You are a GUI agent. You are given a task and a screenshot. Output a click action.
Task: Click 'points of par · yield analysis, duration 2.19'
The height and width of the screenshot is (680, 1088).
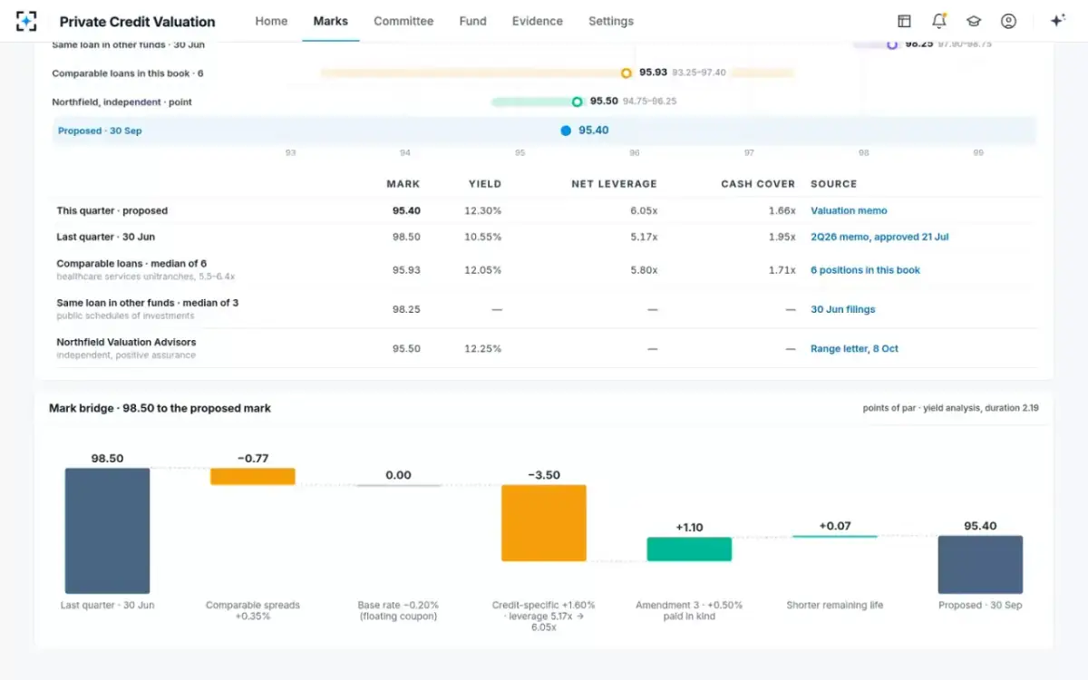[951, 408]
